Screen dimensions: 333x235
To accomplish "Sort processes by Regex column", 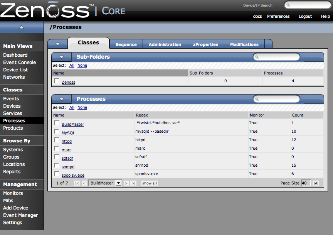I will coord(142,115).
